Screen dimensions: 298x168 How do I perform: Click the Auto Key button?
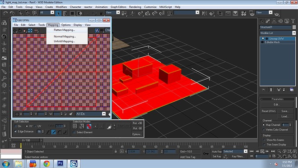[x=217, y=151]
